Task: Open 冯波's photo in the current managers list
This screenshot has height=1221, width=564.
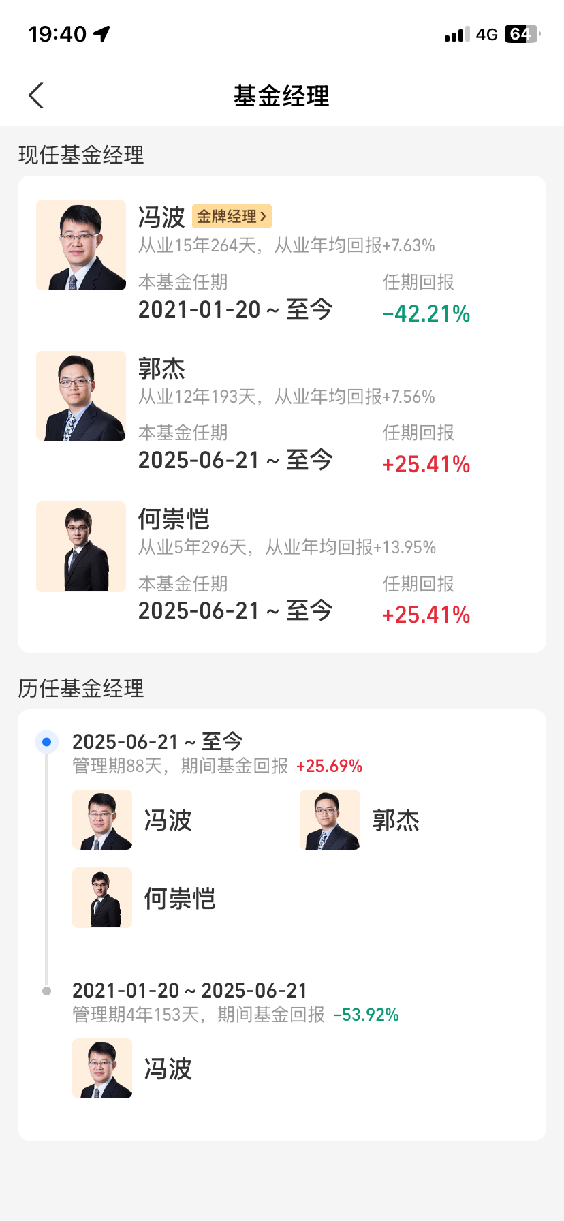Action: click(81, 245)
